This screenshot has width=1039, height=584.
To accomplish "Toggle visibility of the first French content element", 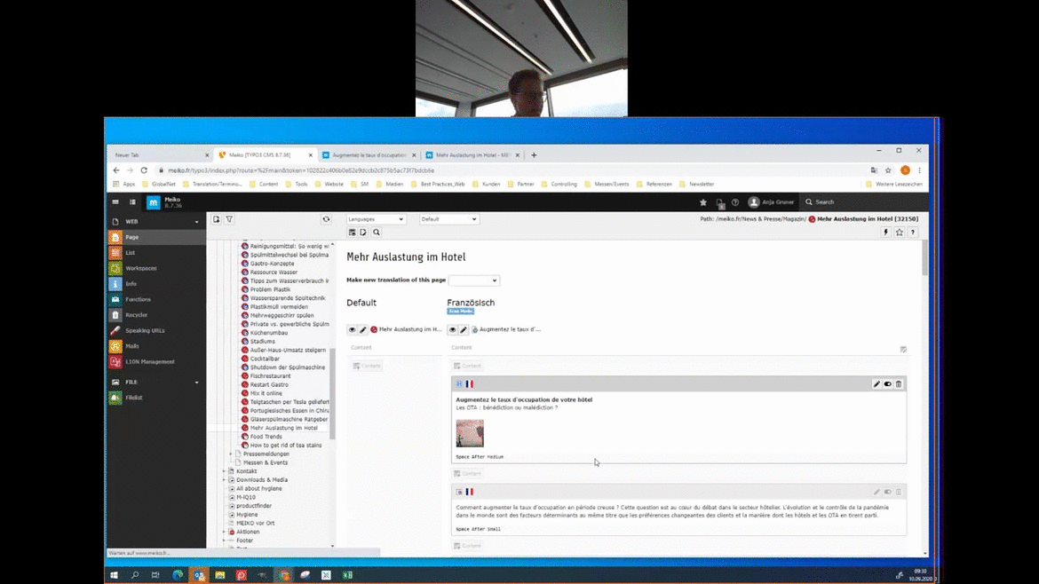I will pyautogui.click(x=887, y=384).
